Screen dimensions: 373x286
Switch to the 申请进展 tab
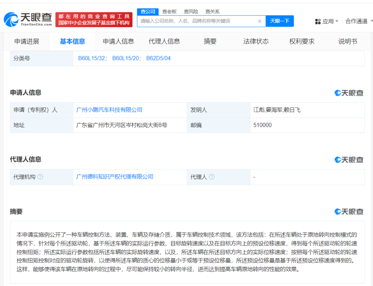click(27, 42)
